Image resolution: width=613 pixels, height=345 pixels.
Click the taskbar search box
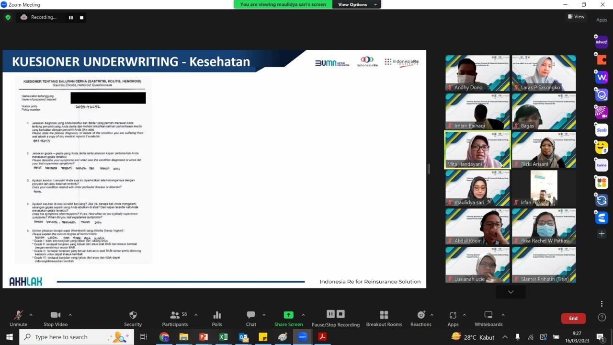pyautogui.click(x=77, y=337)
